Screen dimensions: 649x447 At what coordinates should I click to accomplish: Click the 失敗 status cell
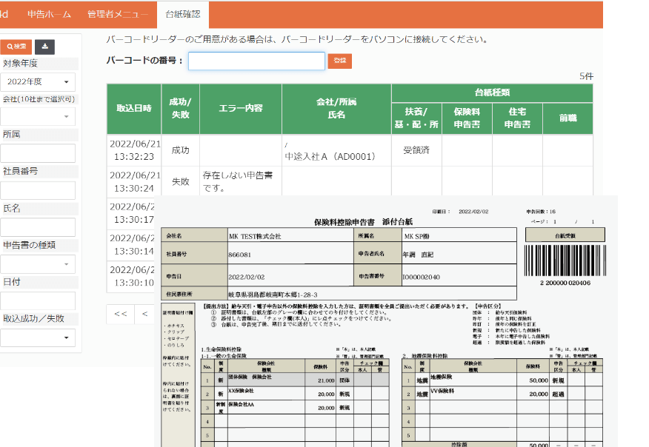click(181, 182)
